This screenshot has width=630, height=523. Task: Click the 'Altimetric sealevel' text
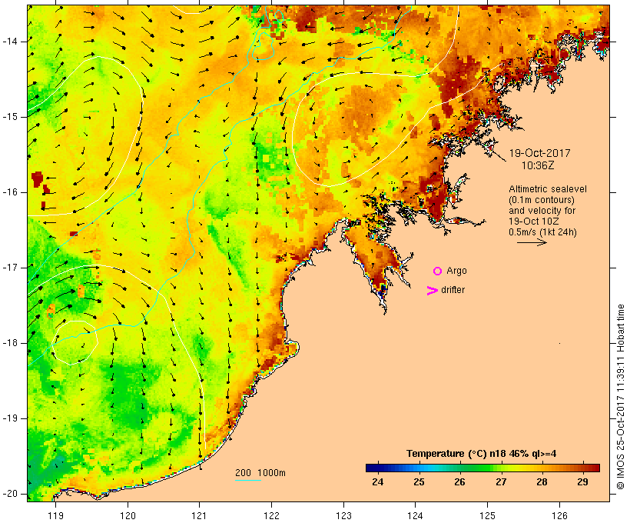548,189
